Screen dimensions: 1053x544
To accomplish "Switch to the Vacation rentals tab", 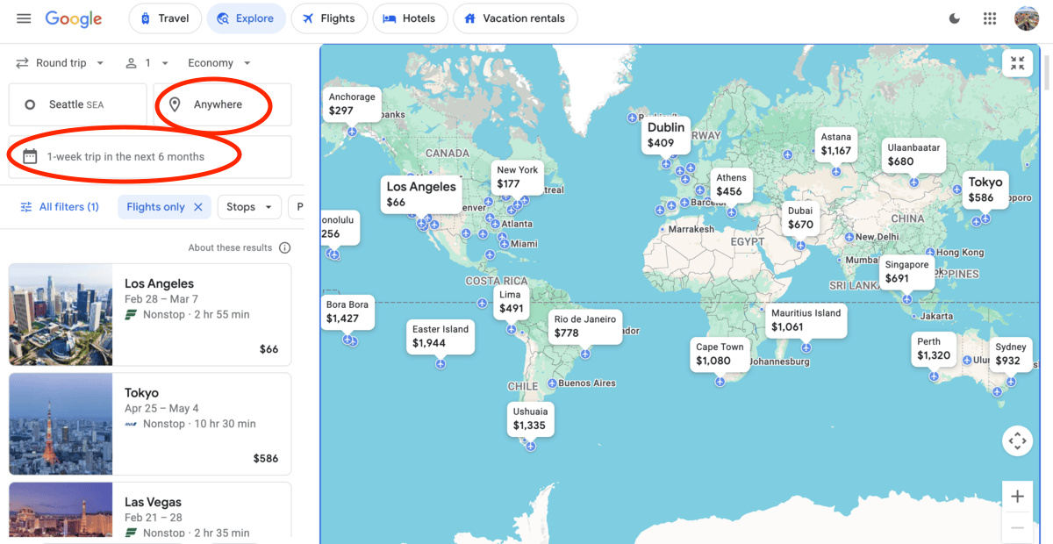I will (515, 18).
